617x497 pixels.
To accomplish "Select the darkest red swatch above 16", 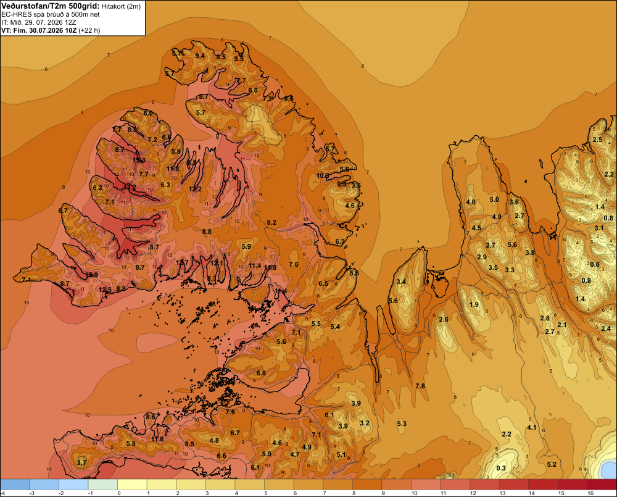I will point(602,485).
